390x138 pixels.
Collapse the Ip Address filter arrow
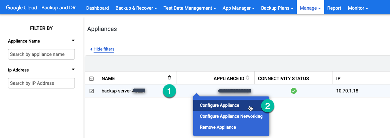(73, 70)
